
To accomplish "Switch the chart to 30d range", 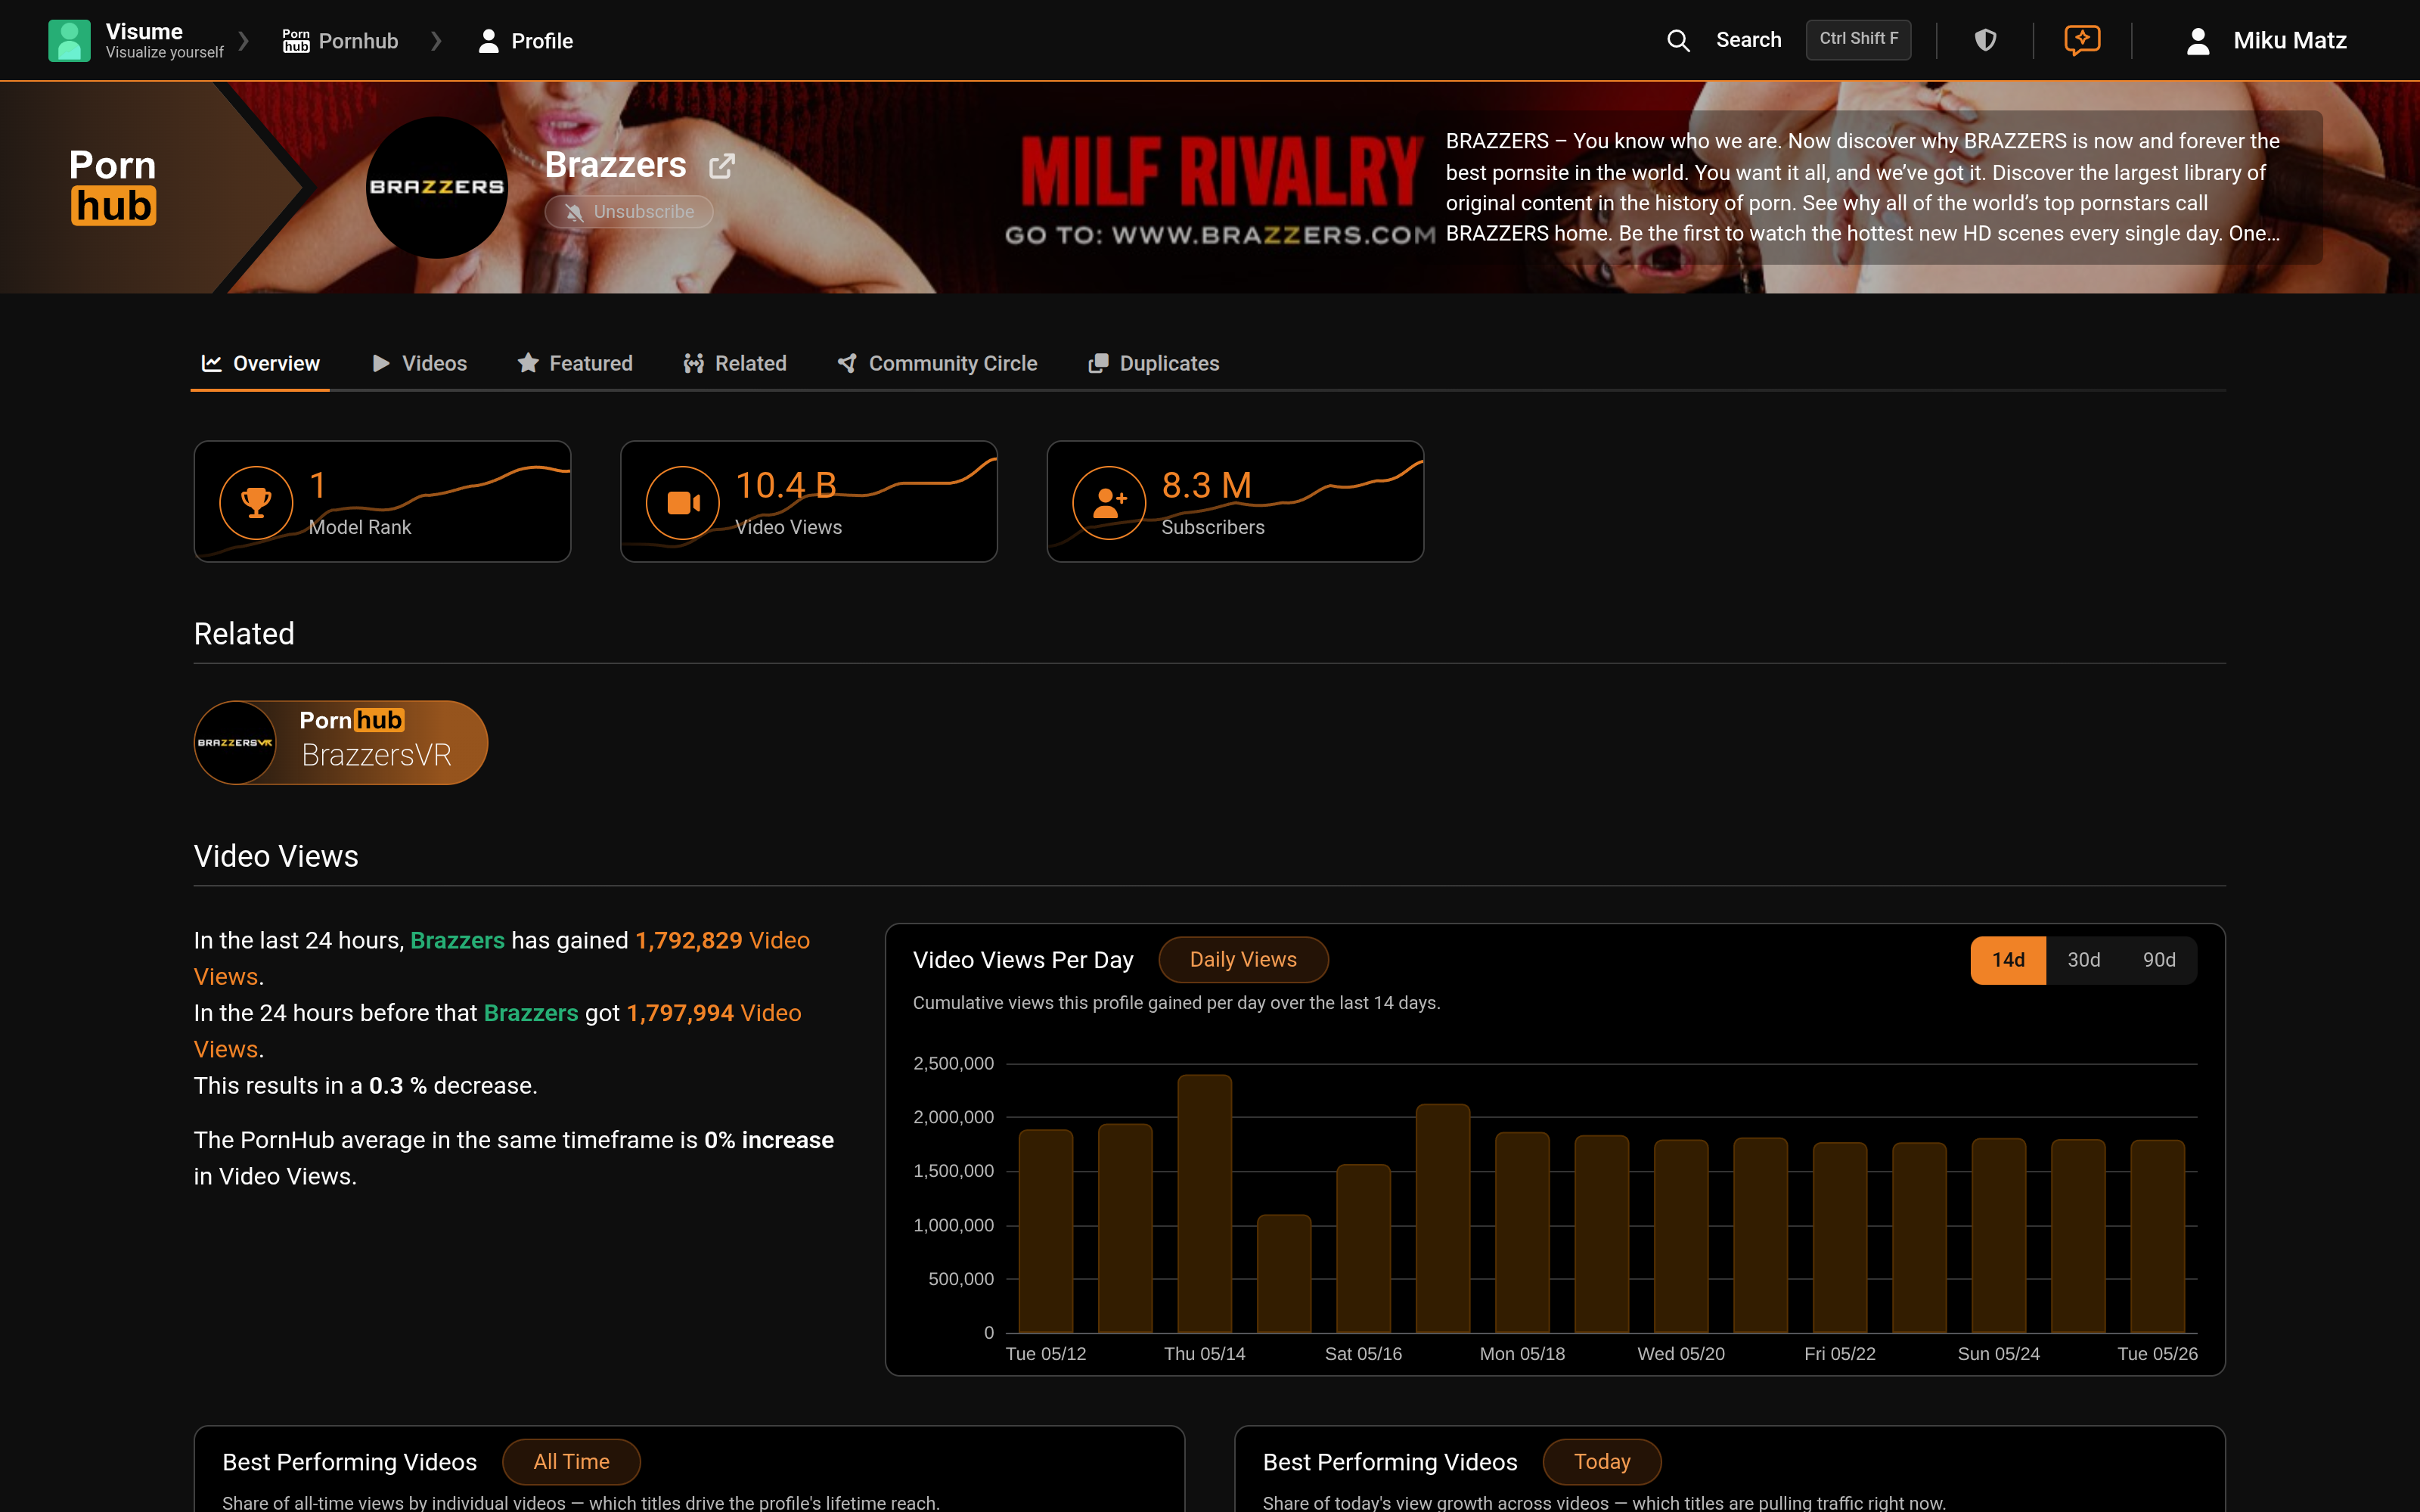I will (x=2083, y=960).
